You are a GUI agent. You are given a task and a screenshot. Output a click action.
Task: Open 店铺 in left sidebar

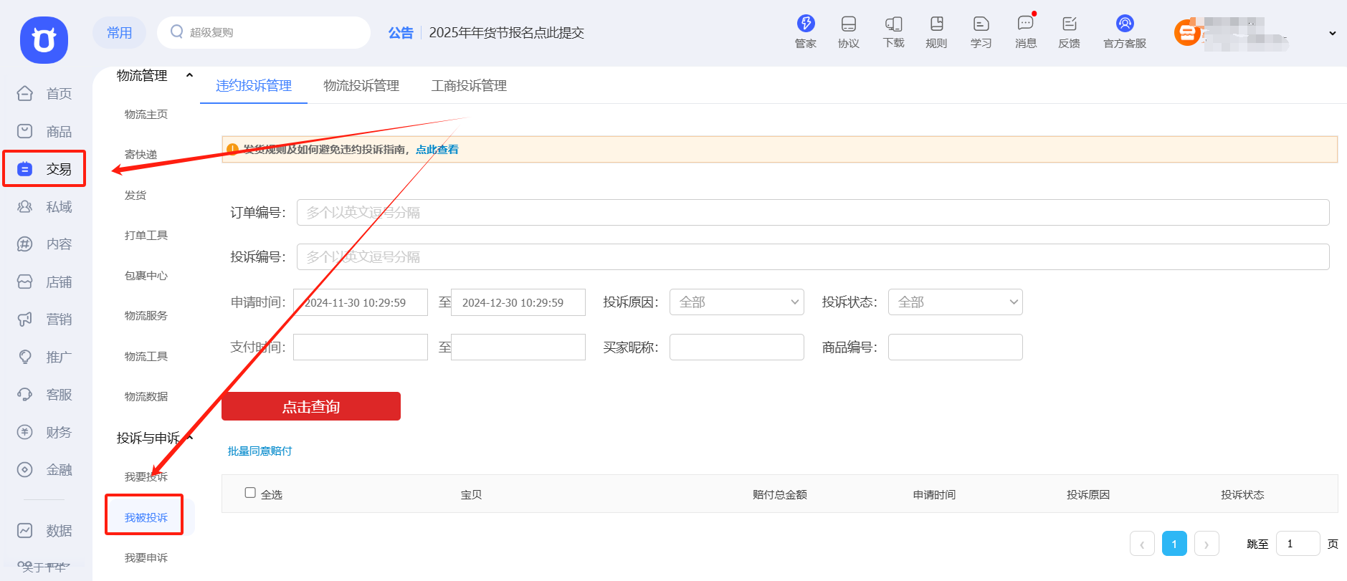coord(44,282)
